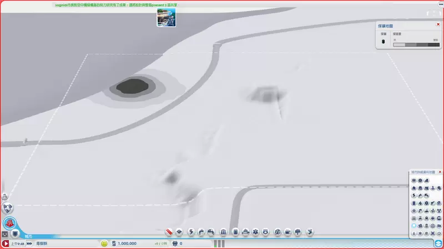This screenshot has width=444, height=249.
Task: Click the square face icon at lower left
Action: click(x=5, y=234)
